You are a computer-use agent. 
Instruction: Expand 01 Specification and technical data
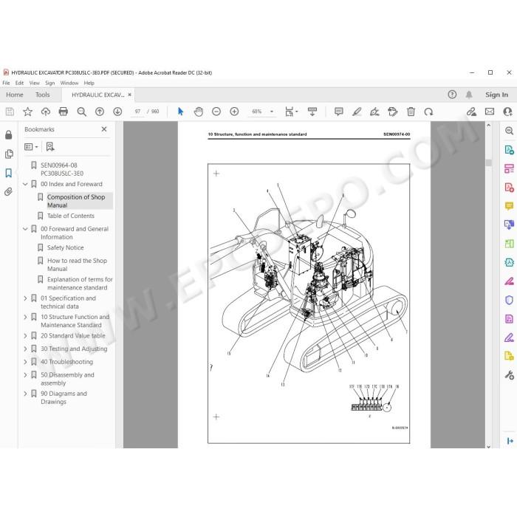tap(25, 298)
